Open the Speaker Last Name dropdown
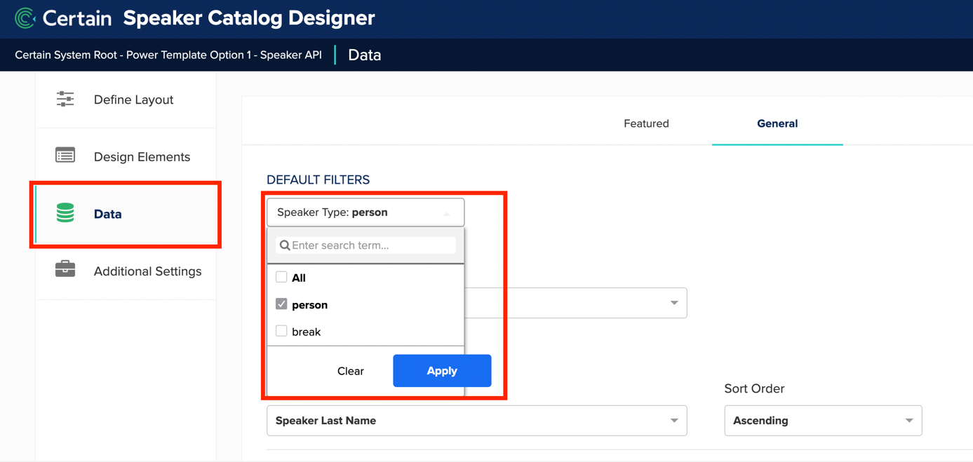Image resolution: width=973 pixels, height=462 pixels. pos(477,421)
